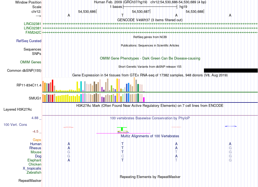The height and width of the screenshot is (187, 258).
Task: Select SMUG1 expression label
Action: [x=35, y=98]
